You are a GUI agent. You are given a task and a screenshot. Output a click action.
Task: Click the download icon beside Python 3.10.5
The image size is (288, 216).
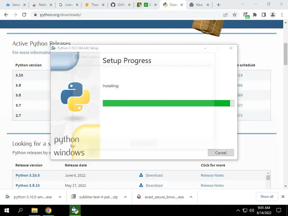(141, 175)
